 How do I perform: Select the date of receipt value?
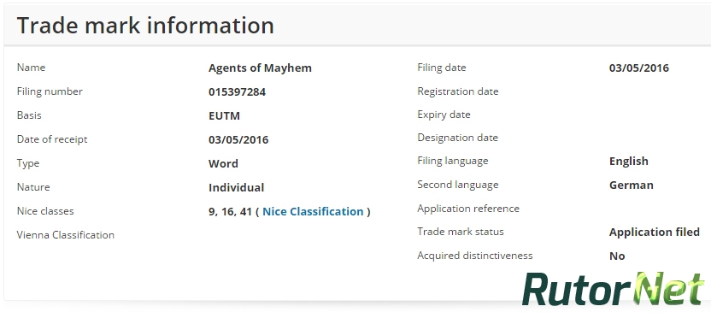point(238,139)
